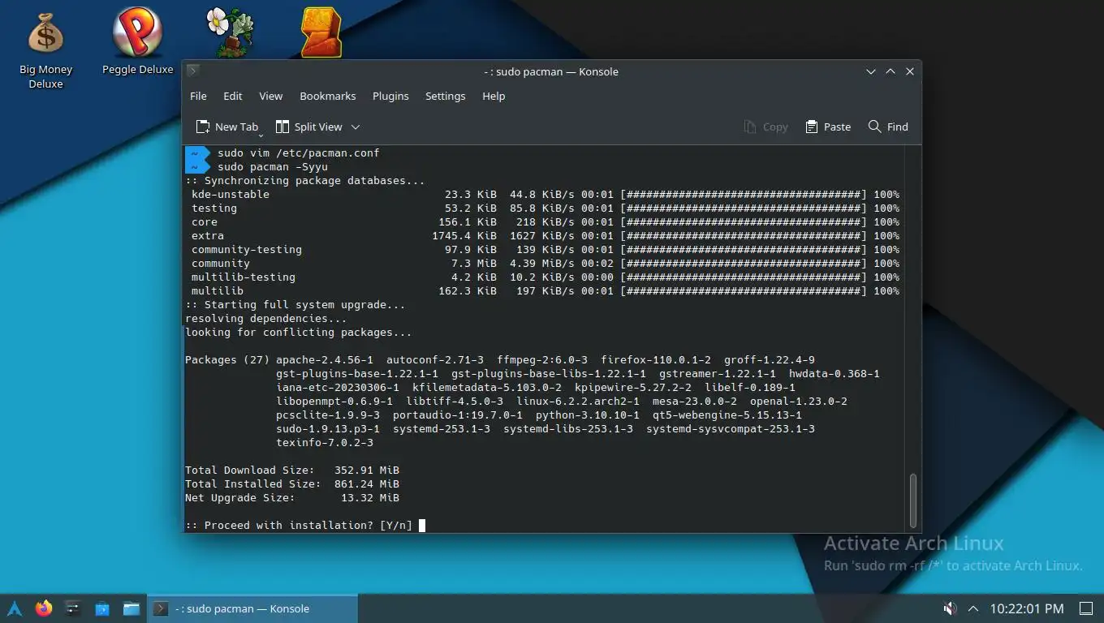Open the Bookmarks menu
The height and width of the screenshot is (623, 1104).
[x=328, y=96]
